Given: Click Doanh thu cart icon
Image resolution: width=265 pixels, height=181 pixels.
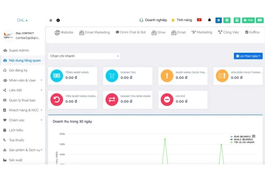Looking at the screenshot, I should [x=112, y=76].
